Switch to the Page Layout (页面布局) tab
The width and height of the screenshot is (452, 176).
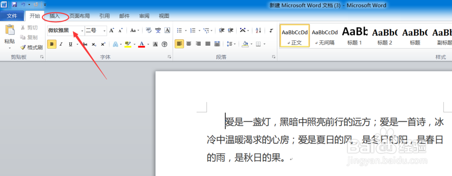79,16
